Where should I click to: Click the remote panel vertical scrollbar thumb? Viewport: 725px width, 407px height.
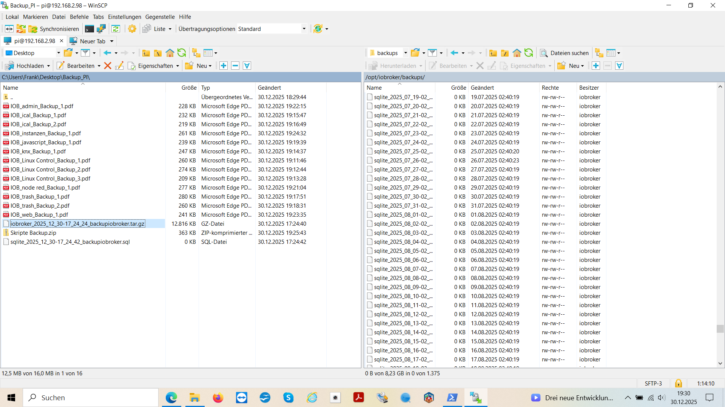[x=720, y=329]
